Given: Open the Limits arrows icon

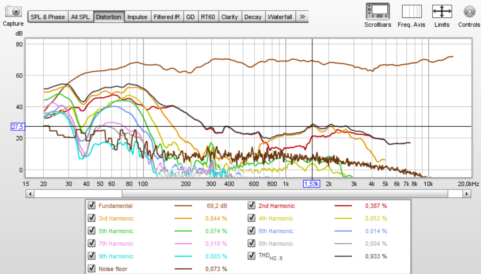Looking at the screenshot, I should pos(442,11).
